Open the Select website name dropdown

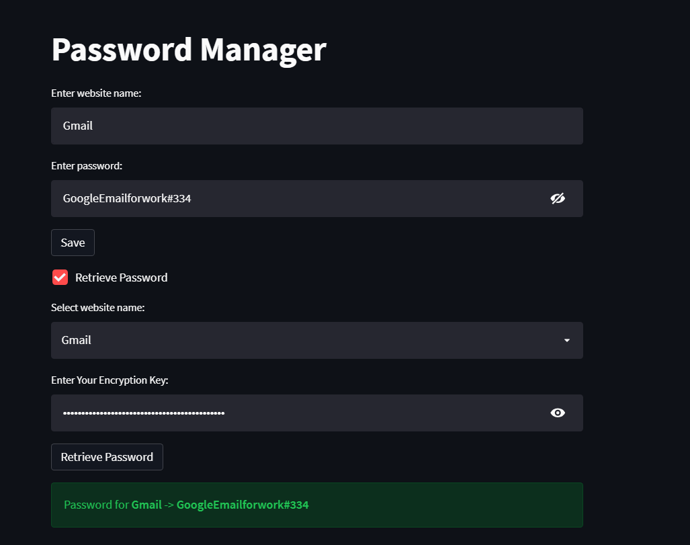click(302, 340)
